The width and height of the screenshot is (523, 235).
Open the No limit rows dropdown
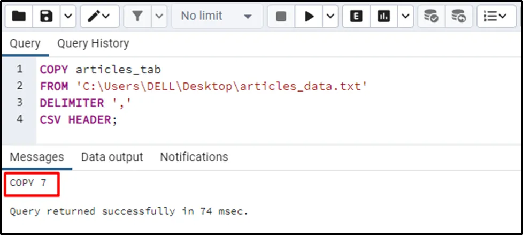(216, 17)
